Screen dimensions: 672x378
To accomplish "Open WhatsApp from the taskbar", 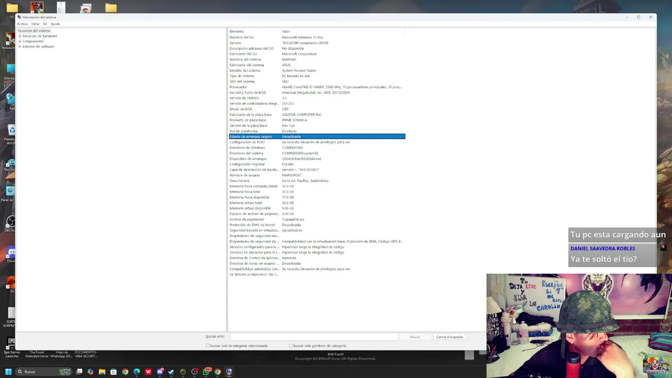I will pyautogui.click(x=206, y=372).
